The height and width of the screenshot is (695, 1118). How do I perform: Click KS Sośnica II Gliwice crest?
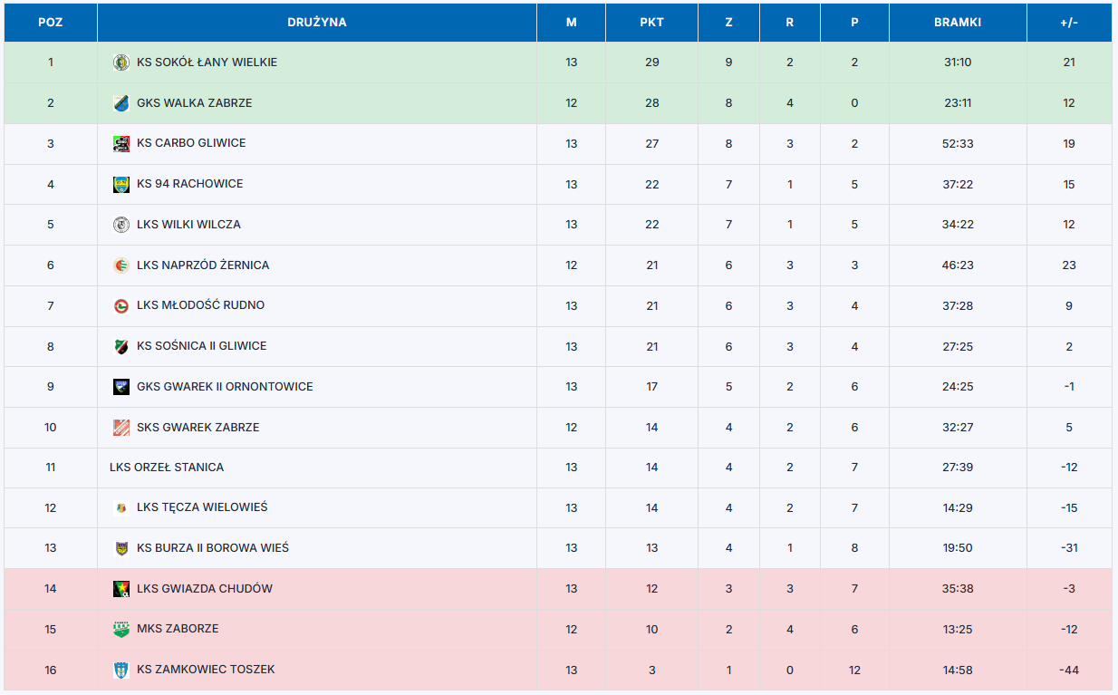point(120,346)
